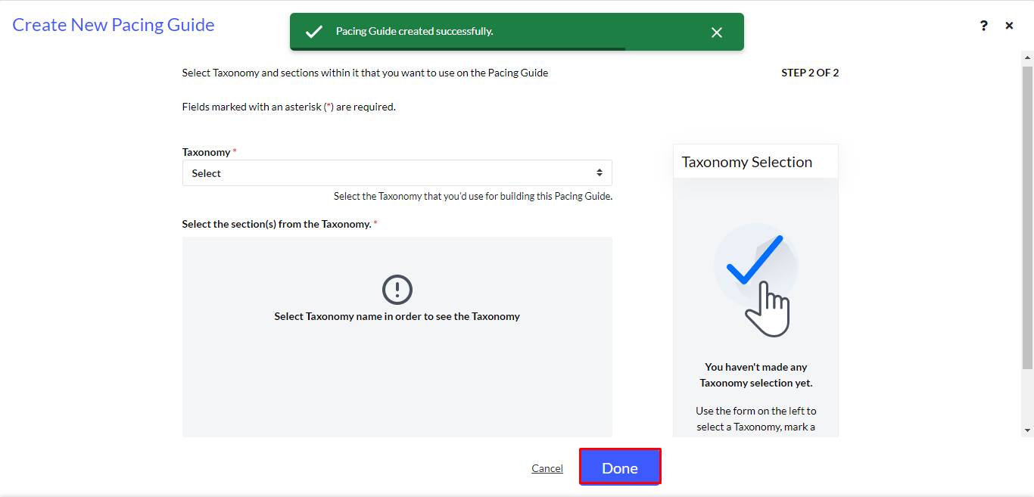Click the toast notification progress bar
The height and width of the screenshot is (497, 1034).
[457, 49]
